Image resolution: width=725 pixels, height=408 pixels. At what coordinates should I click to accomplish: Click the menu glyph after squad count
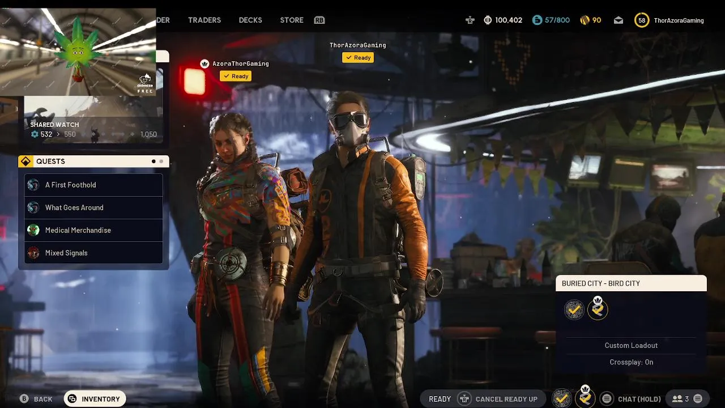tap(698, 399)
